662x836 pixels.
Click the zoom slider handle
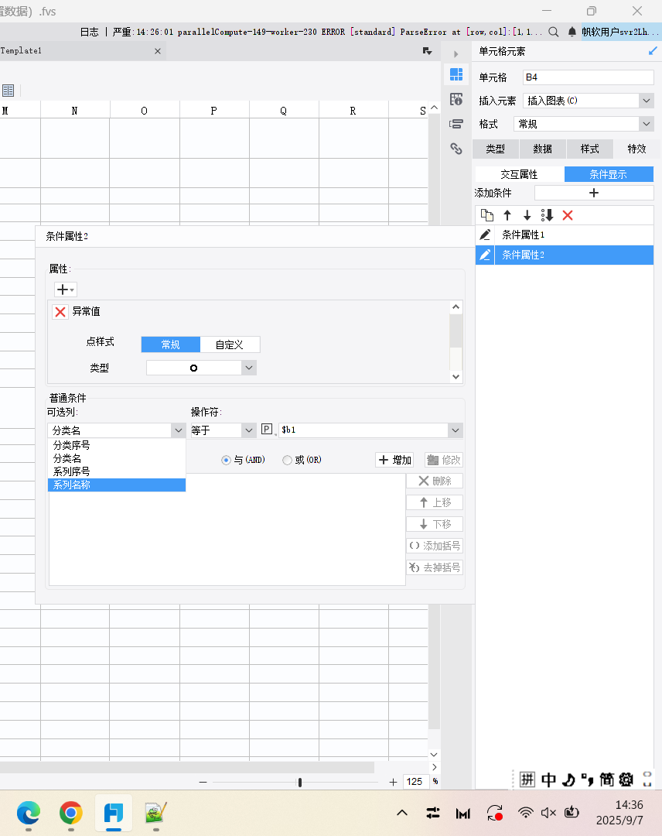tap(300, 782)
